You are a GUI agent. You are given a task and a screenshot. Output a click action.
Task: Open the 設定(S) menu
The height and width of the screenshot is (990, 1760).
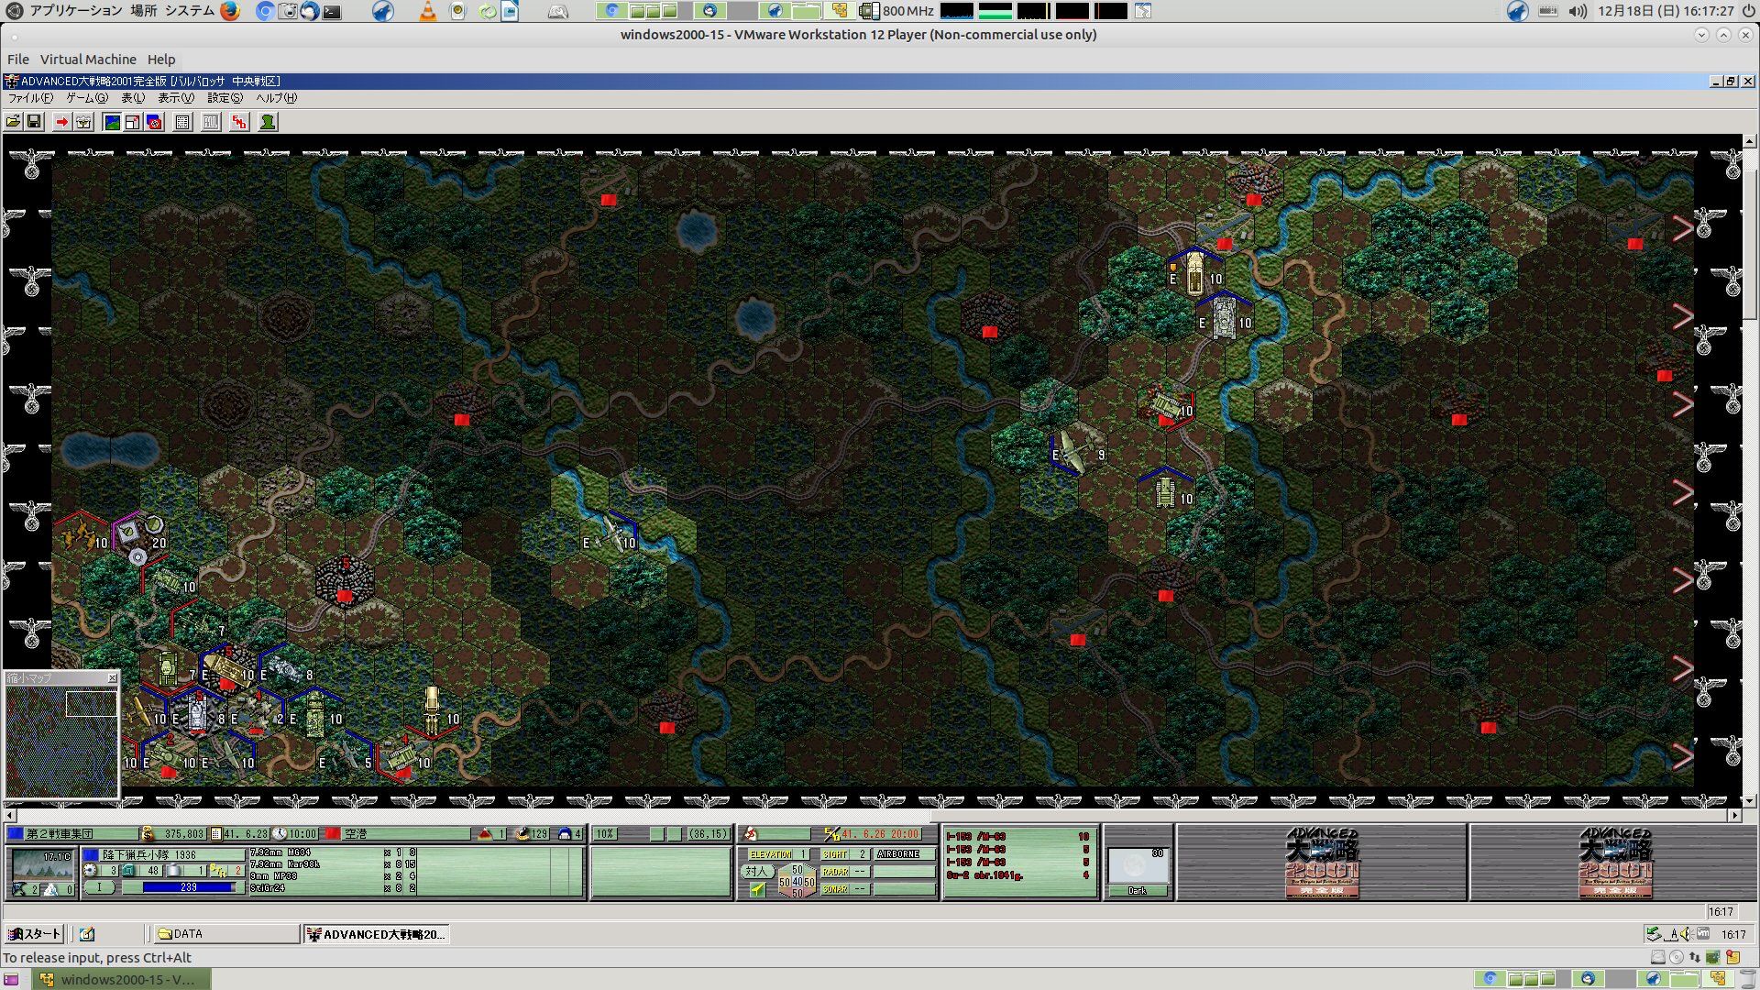[225, 98]
